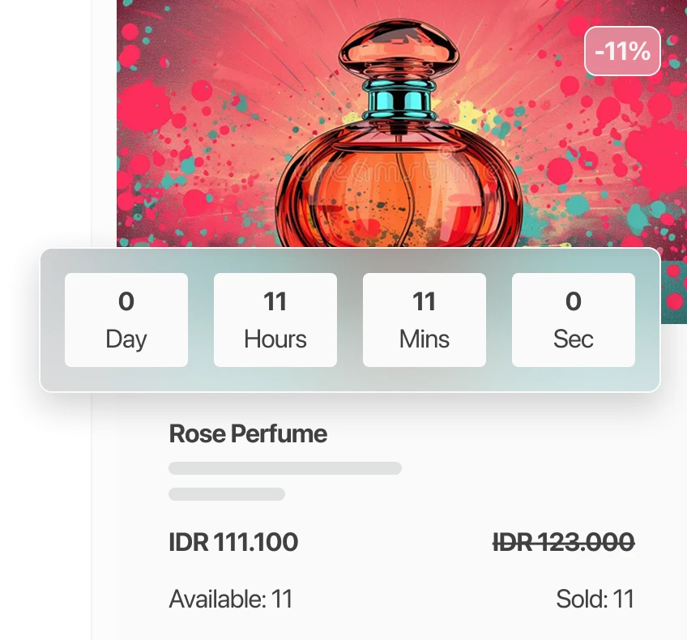687x640 pixels.
Task: Click the number 11 above Hours
Action: point(275,301)
